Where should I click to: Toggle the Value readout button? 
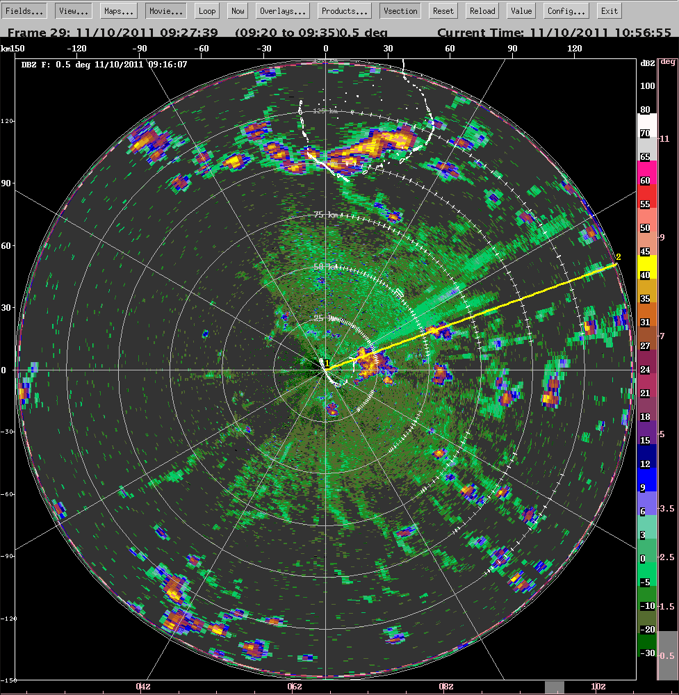(x=521, y=11)
